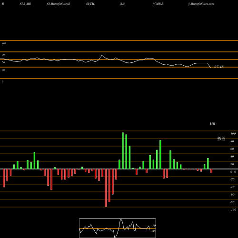Click the SI MunafaSutraR header text
238x238 pixels.
click(59, 4)
